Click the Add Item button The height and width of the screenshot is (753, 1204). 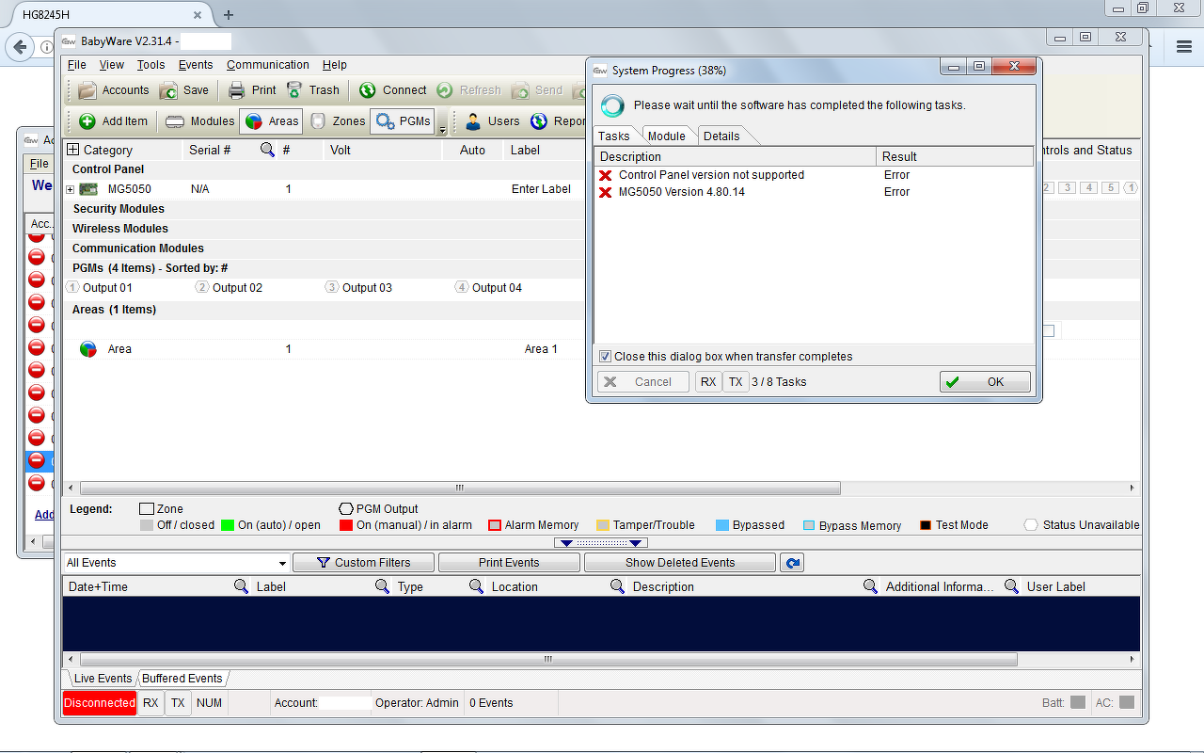(114, 121)
